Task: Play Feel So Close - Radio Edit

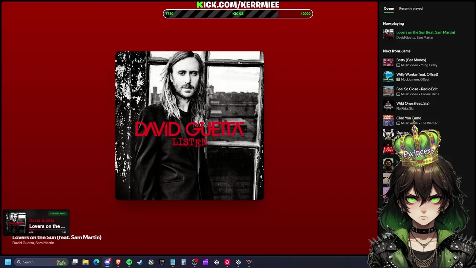Action: point(417,89)
